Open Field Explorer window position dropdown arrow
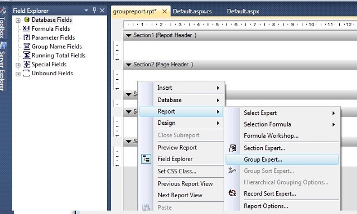Screen dimensions: 357x214 86,11
